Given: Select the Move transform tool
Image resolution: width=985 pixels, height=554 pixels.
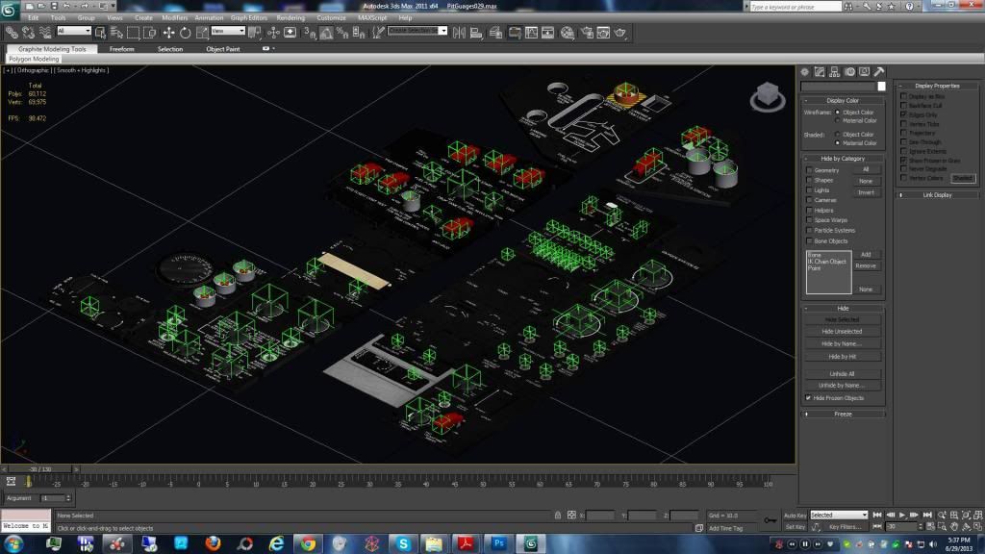Looking at the screenshot, I should pos(168,32).
